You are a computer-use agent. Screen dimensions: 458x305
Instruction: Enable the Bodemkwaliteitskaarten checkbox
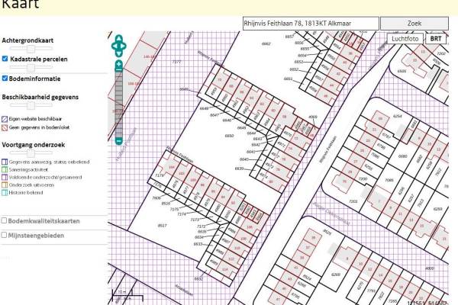coord(5,220)
